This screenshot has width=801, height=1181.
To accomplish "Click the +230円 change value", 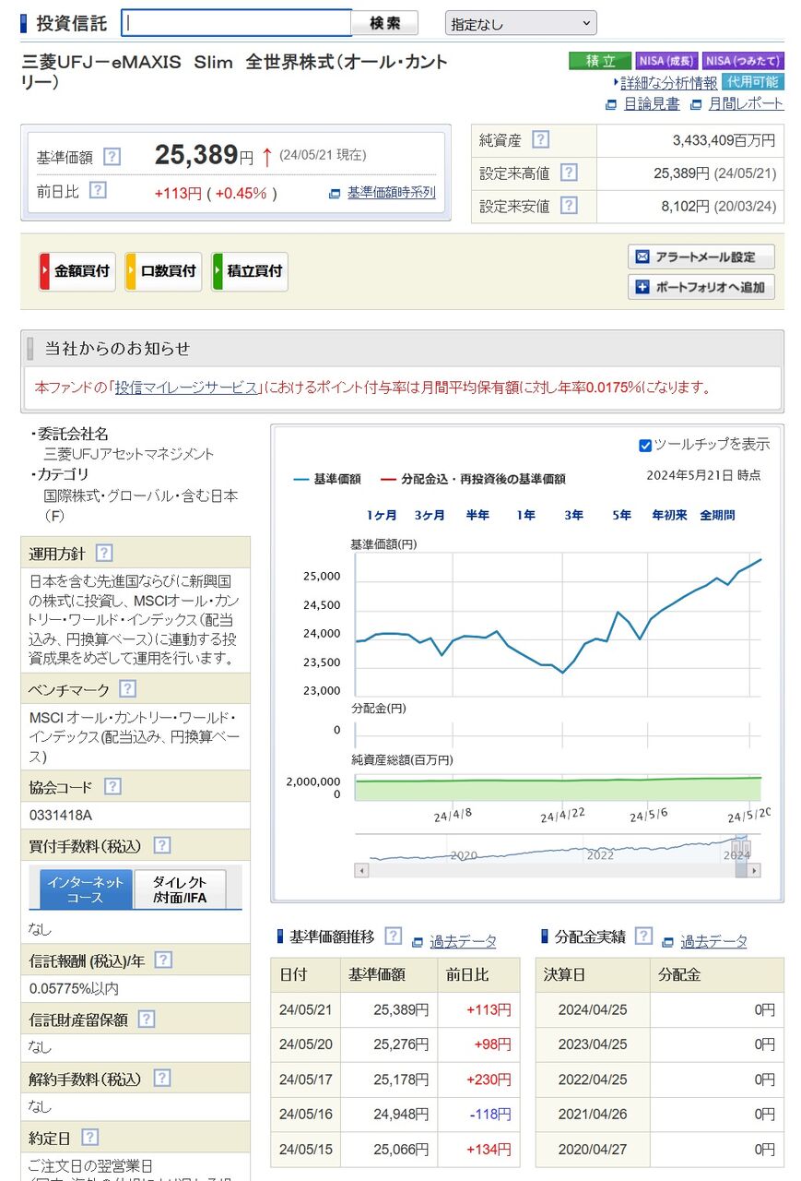I will click(x=489, y=1080).
